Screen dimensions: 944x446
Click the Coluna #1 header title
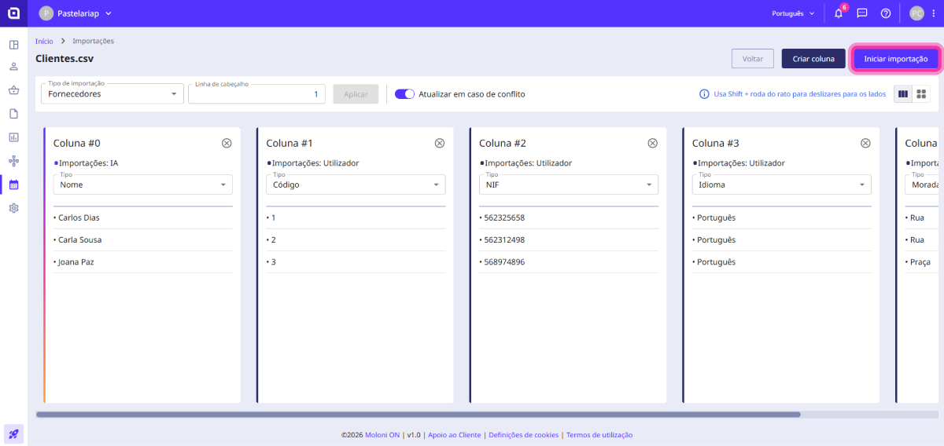(x=289, y=143)
